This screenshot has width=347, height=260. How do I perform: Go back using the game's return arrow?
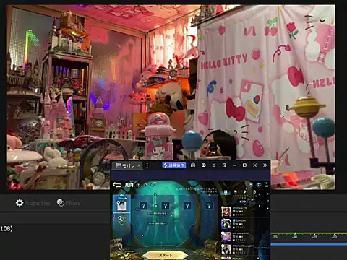(x=117, y=185)
